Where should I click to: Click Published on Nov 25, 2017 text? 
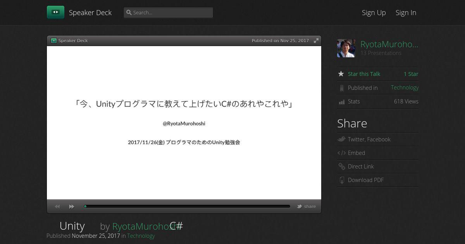click(280, 41)
